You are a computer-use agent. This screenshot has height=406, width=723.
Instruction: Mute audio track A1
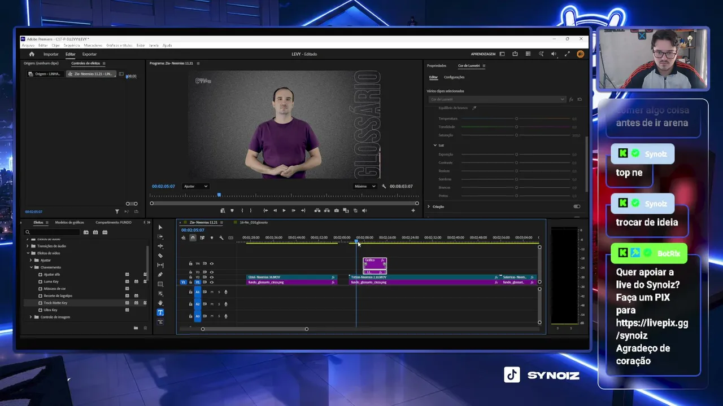point(212,292)
